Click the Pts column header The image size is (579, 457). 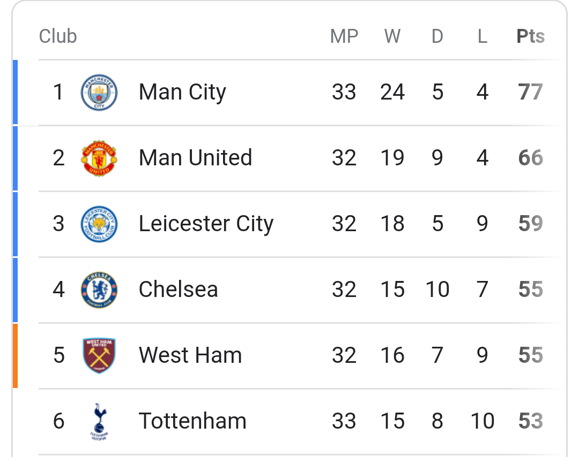click(531, 36)
